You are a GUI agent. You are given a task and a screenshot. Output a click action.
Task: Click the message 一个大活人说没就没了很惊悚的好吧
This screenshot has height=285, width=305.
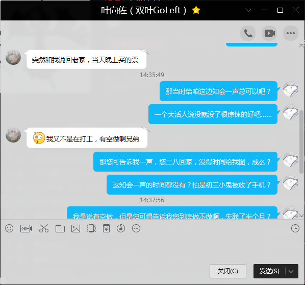pos(213,114)
